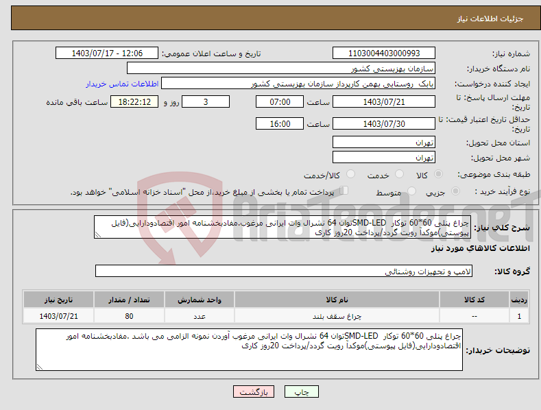Click the واحد شمارش column header
The height and width of the screenshot is (410, 541).
pos(200,300)
